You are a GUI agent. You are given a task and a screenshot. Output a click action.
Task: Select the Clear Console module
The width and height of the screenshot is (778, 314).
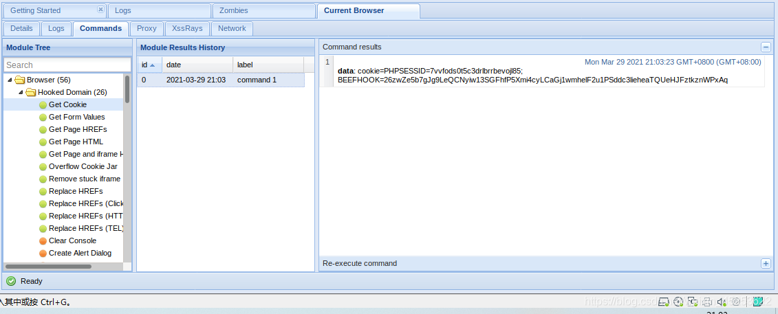(72, 240)
